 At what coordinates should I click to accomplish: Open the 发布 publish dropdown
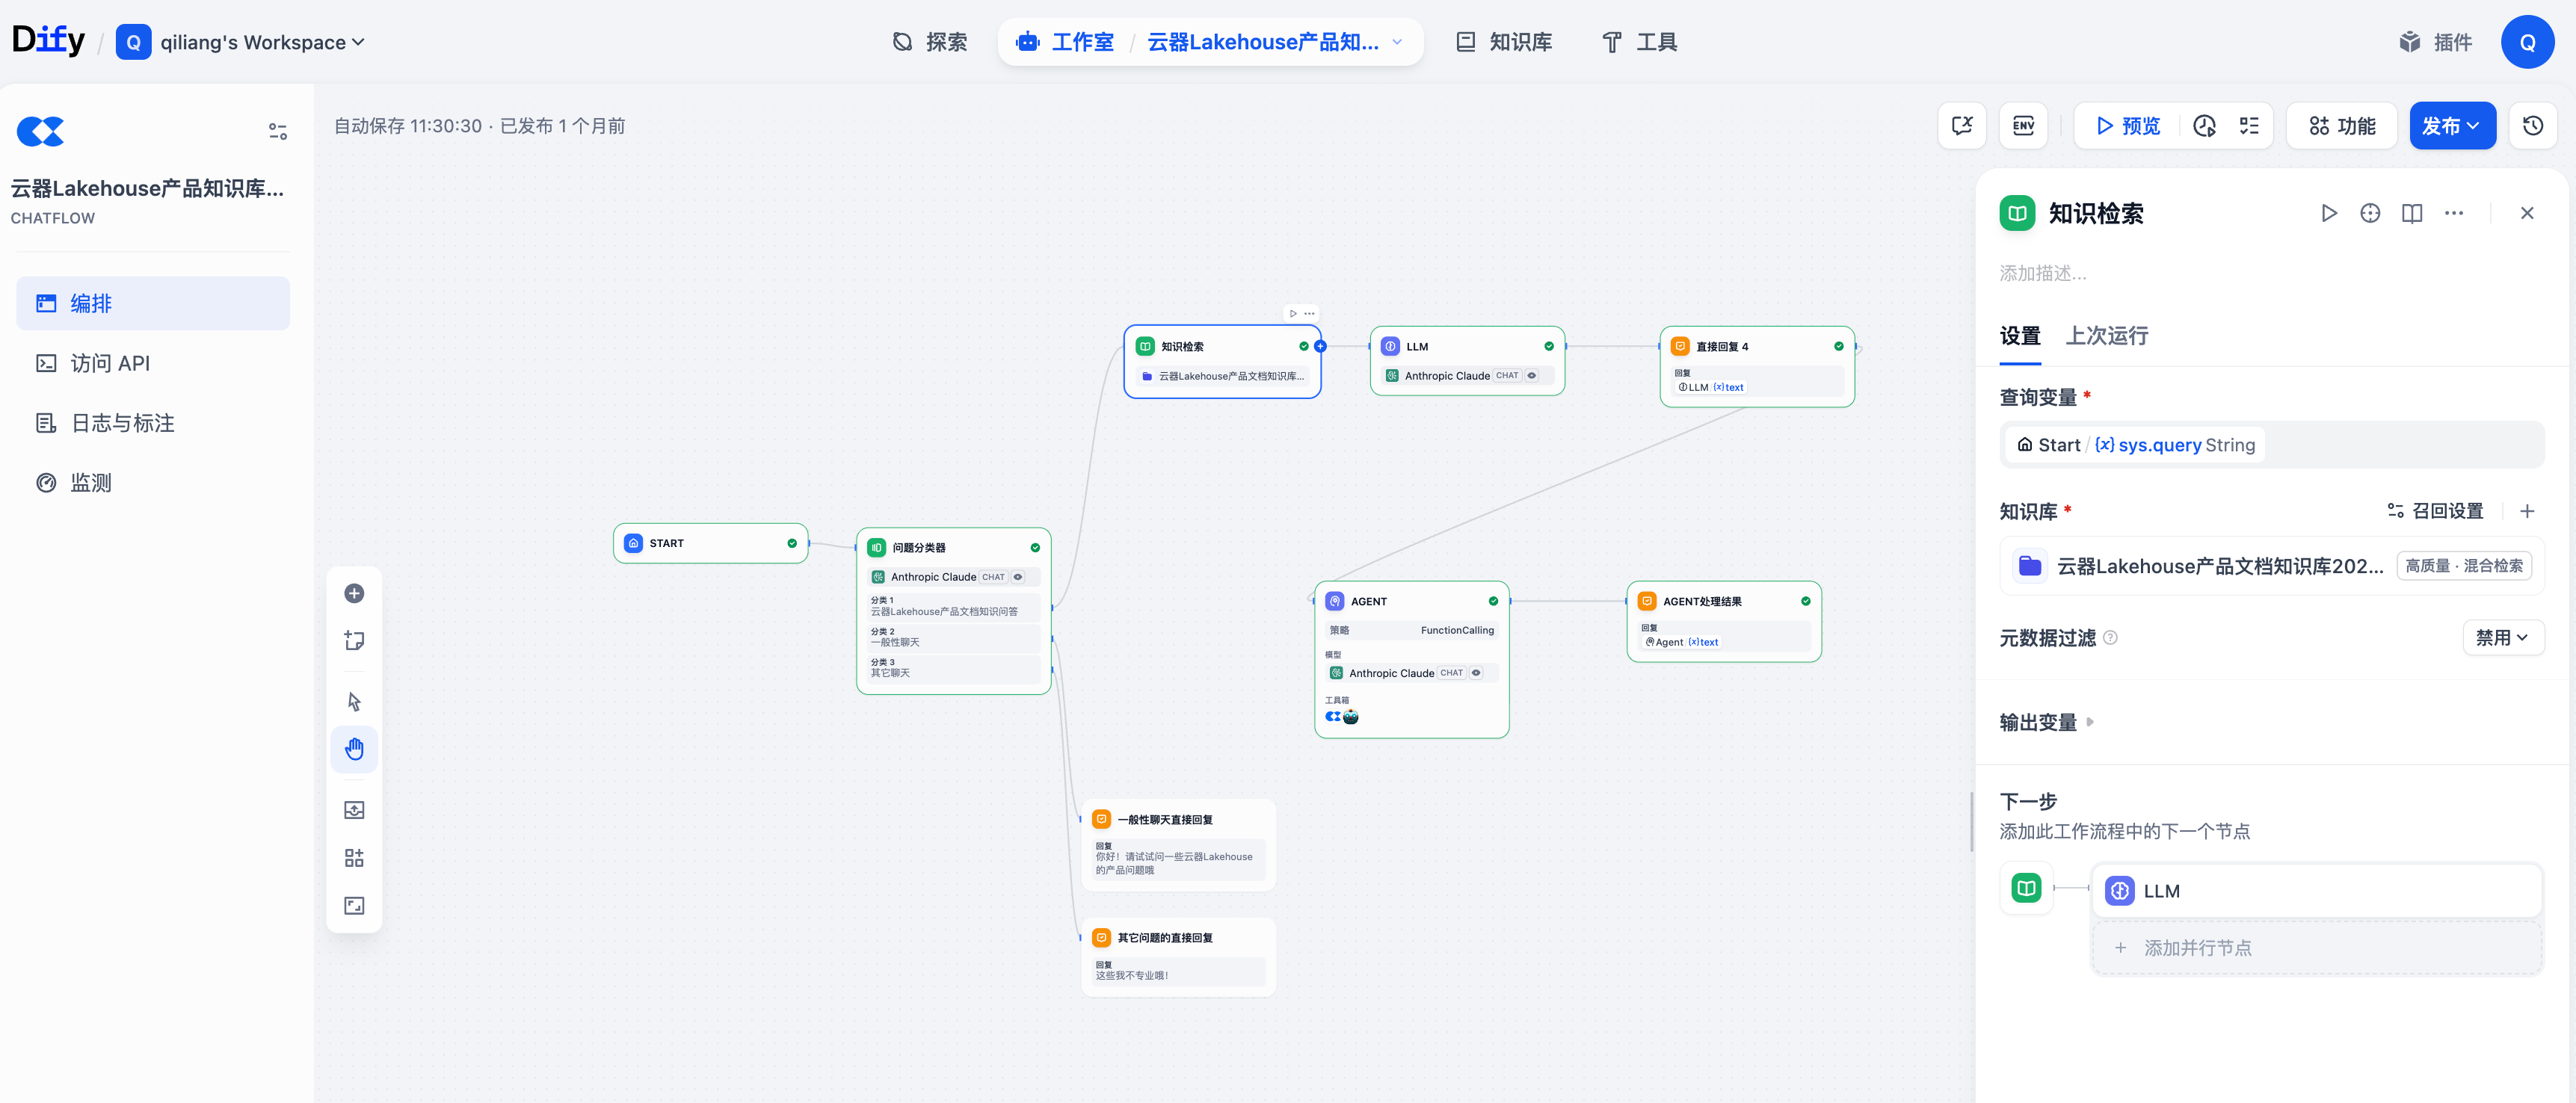tap(2452, 126)
